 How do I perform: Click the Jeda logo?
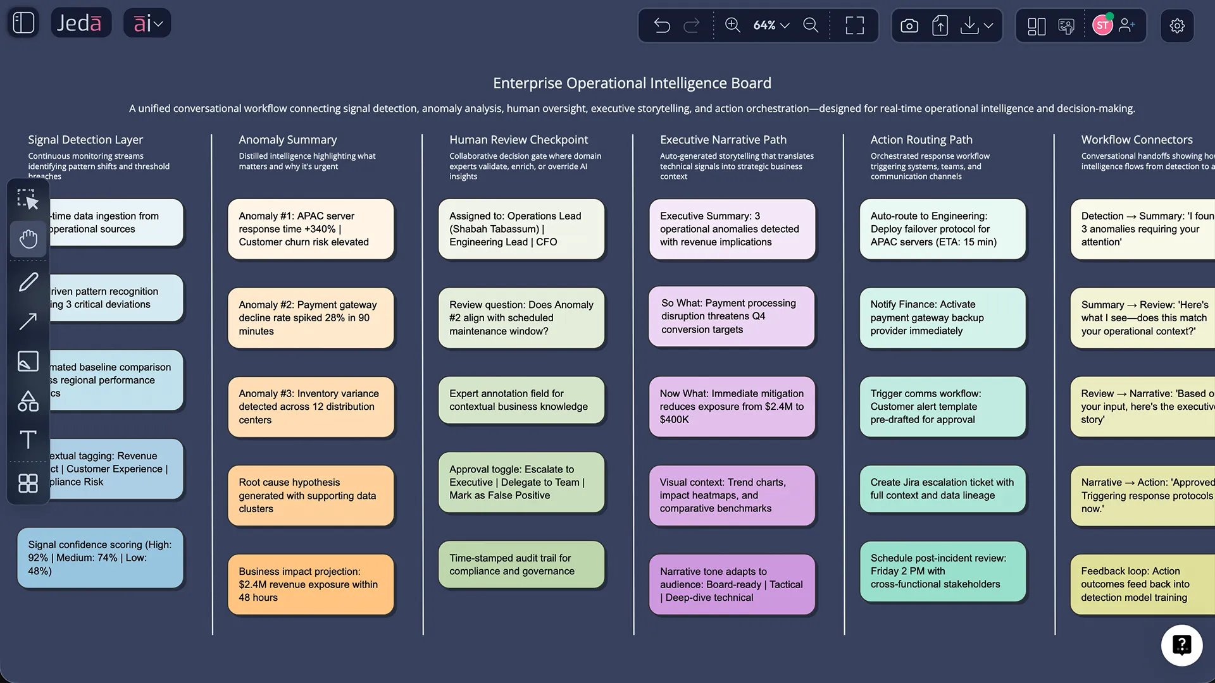pyautogui.click(x=81, y=22)
